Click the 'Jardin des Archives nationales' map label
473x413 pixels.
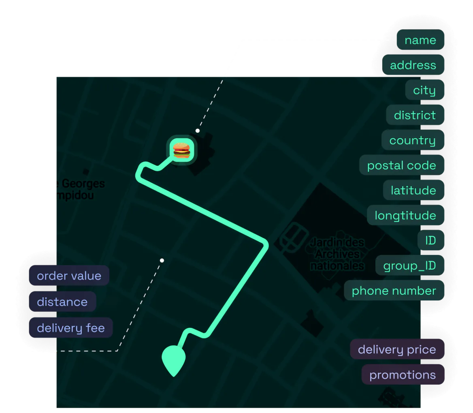(x=337, y=254)
